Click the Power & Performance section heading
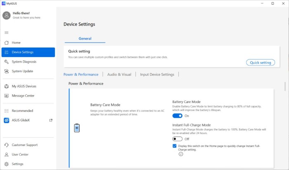Image resolution: width=289 pixels, height=170 pixels. pos(86,84)
